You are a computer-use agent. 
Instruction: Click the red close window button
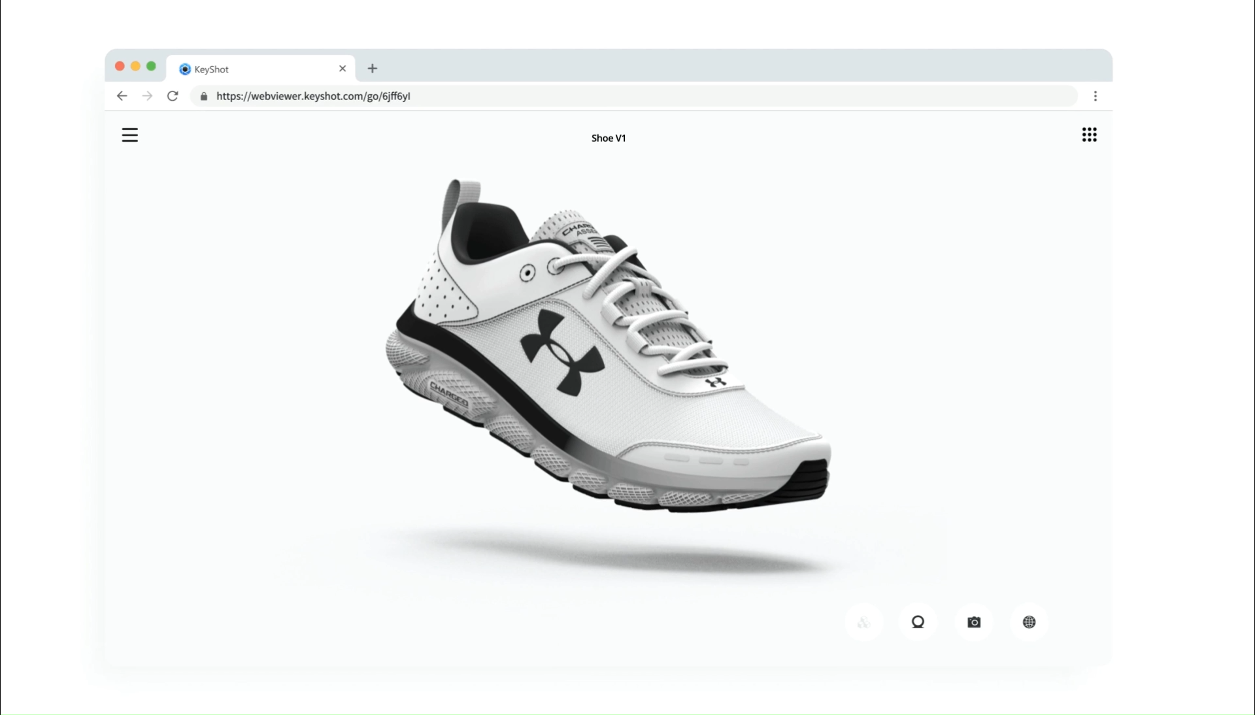120,66
